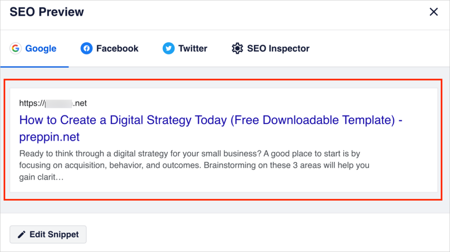
Task: Click the "(Free Downloadable Template)" title portion
Action: [x=313, y=120]
